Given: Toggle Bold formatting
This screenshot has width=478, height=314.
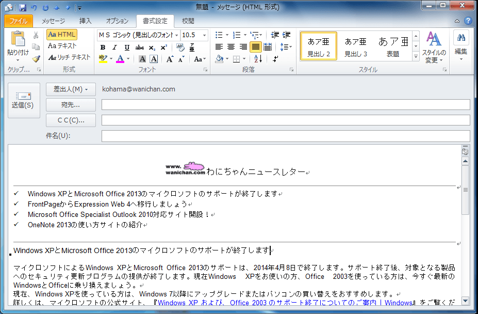Looking at the screenshot, I should [x=103, y=48].
